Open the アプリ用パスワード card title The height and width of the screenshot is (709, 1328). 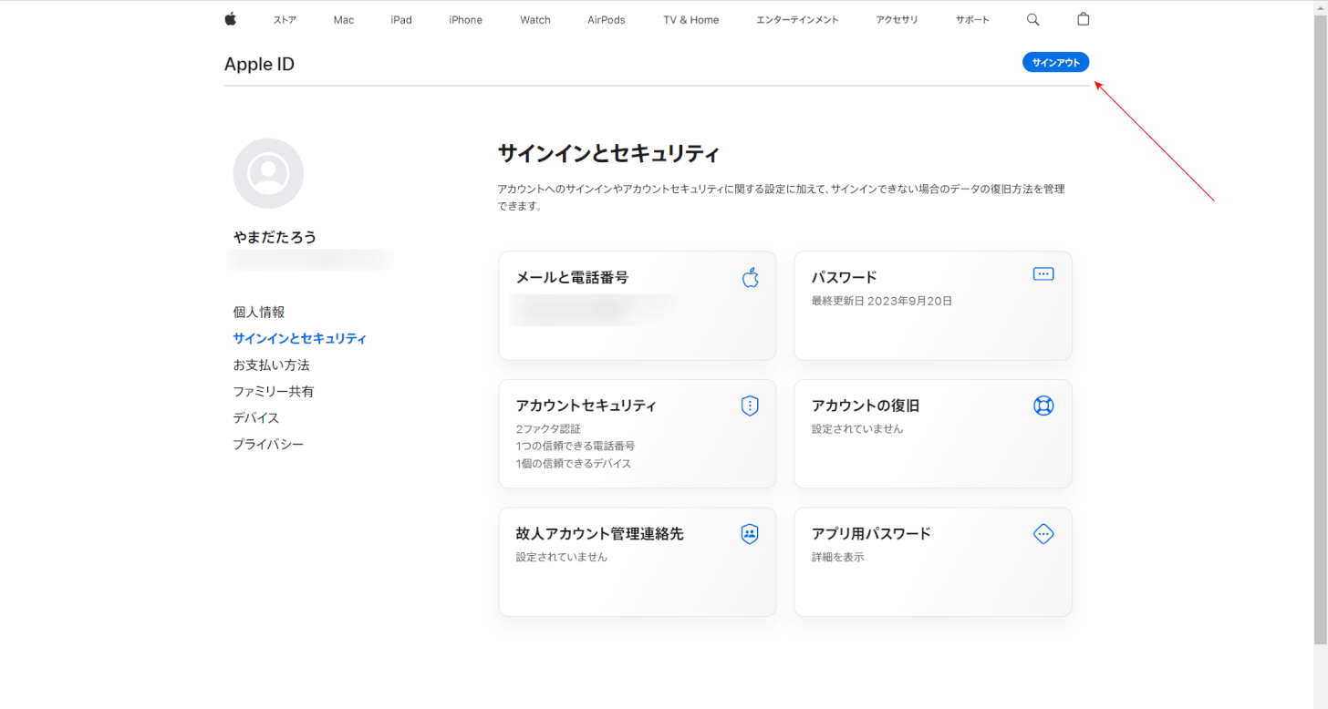(x=872, y=534)
